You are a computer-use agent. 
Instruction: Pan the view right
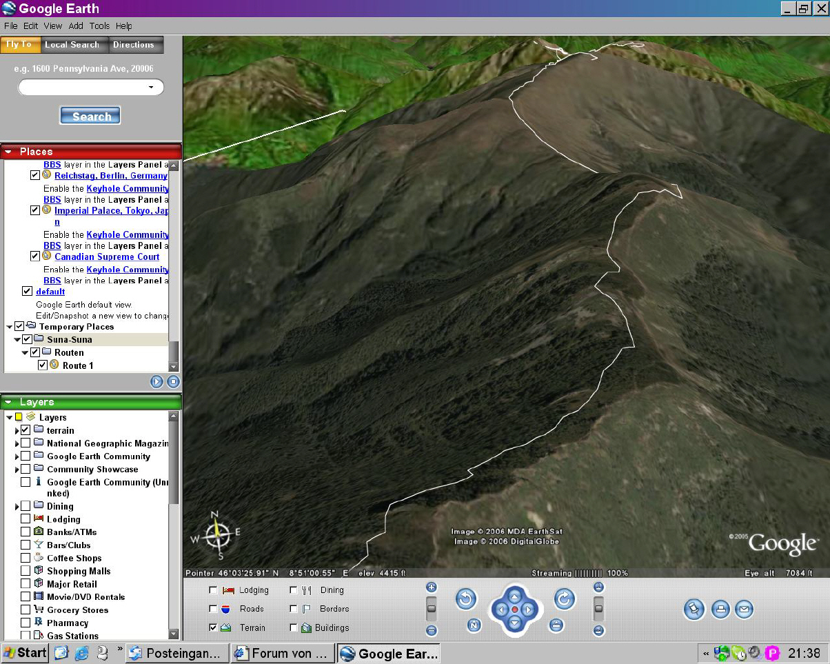[x=528, y=610]
